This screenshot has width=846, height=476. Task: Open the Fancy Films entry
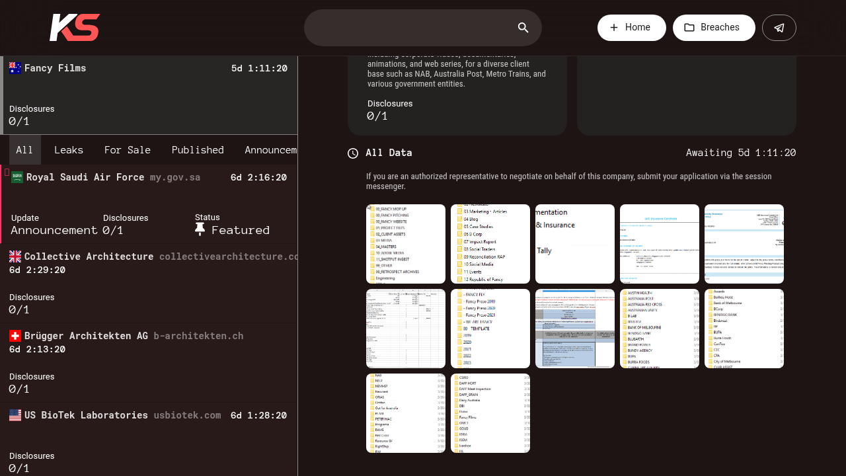(x=150, y=95)
